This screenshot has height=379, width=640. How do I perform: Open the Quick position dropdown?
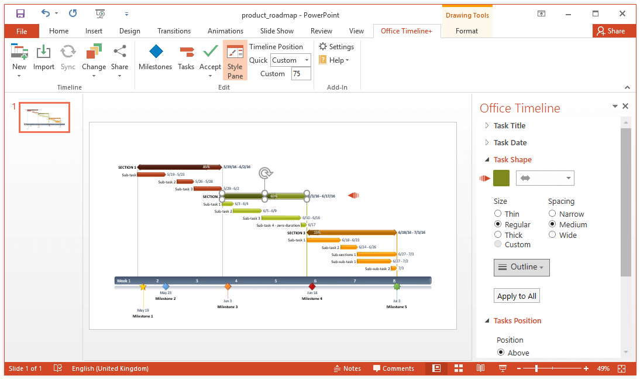(291, 60)
